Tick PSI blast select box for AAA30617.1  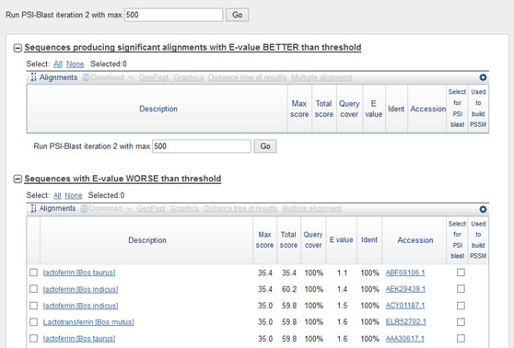point(461,338)
